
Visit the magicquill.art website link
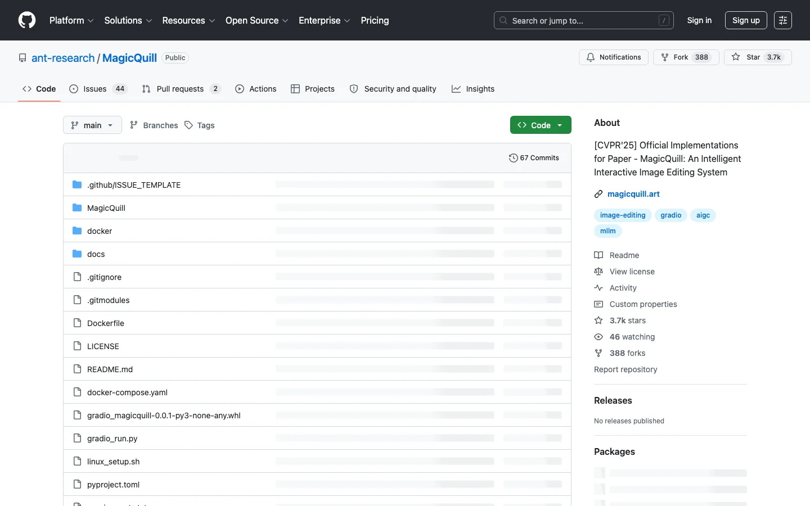click(633, 194)
